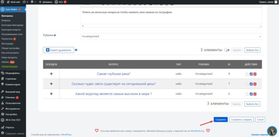The height and width of the screenshot is (137, 279).
Task: Open the WordPress.org rating link
Action: tap(198, 131)
